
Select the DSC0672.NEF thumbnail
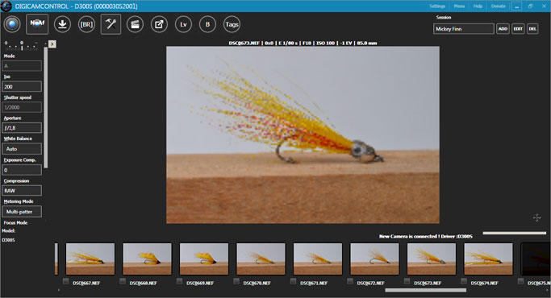point(375,259)
